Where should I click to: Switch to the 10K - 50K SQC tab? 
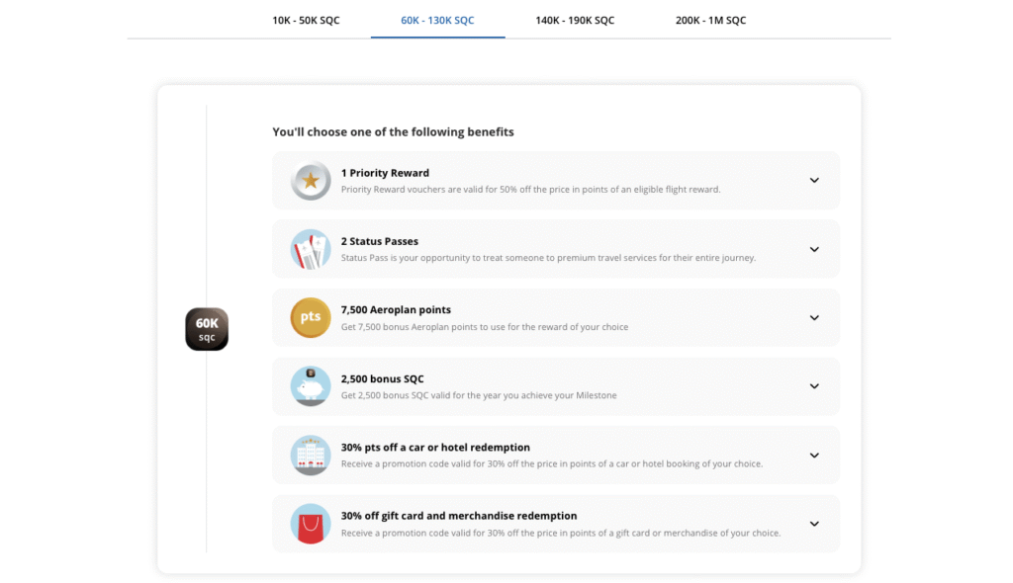pyautogui.click(x=306, y=21)
